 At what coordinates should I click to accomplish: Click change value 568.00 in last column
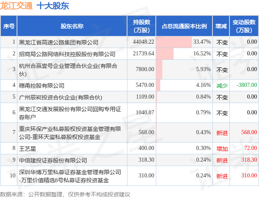[249, 132]
